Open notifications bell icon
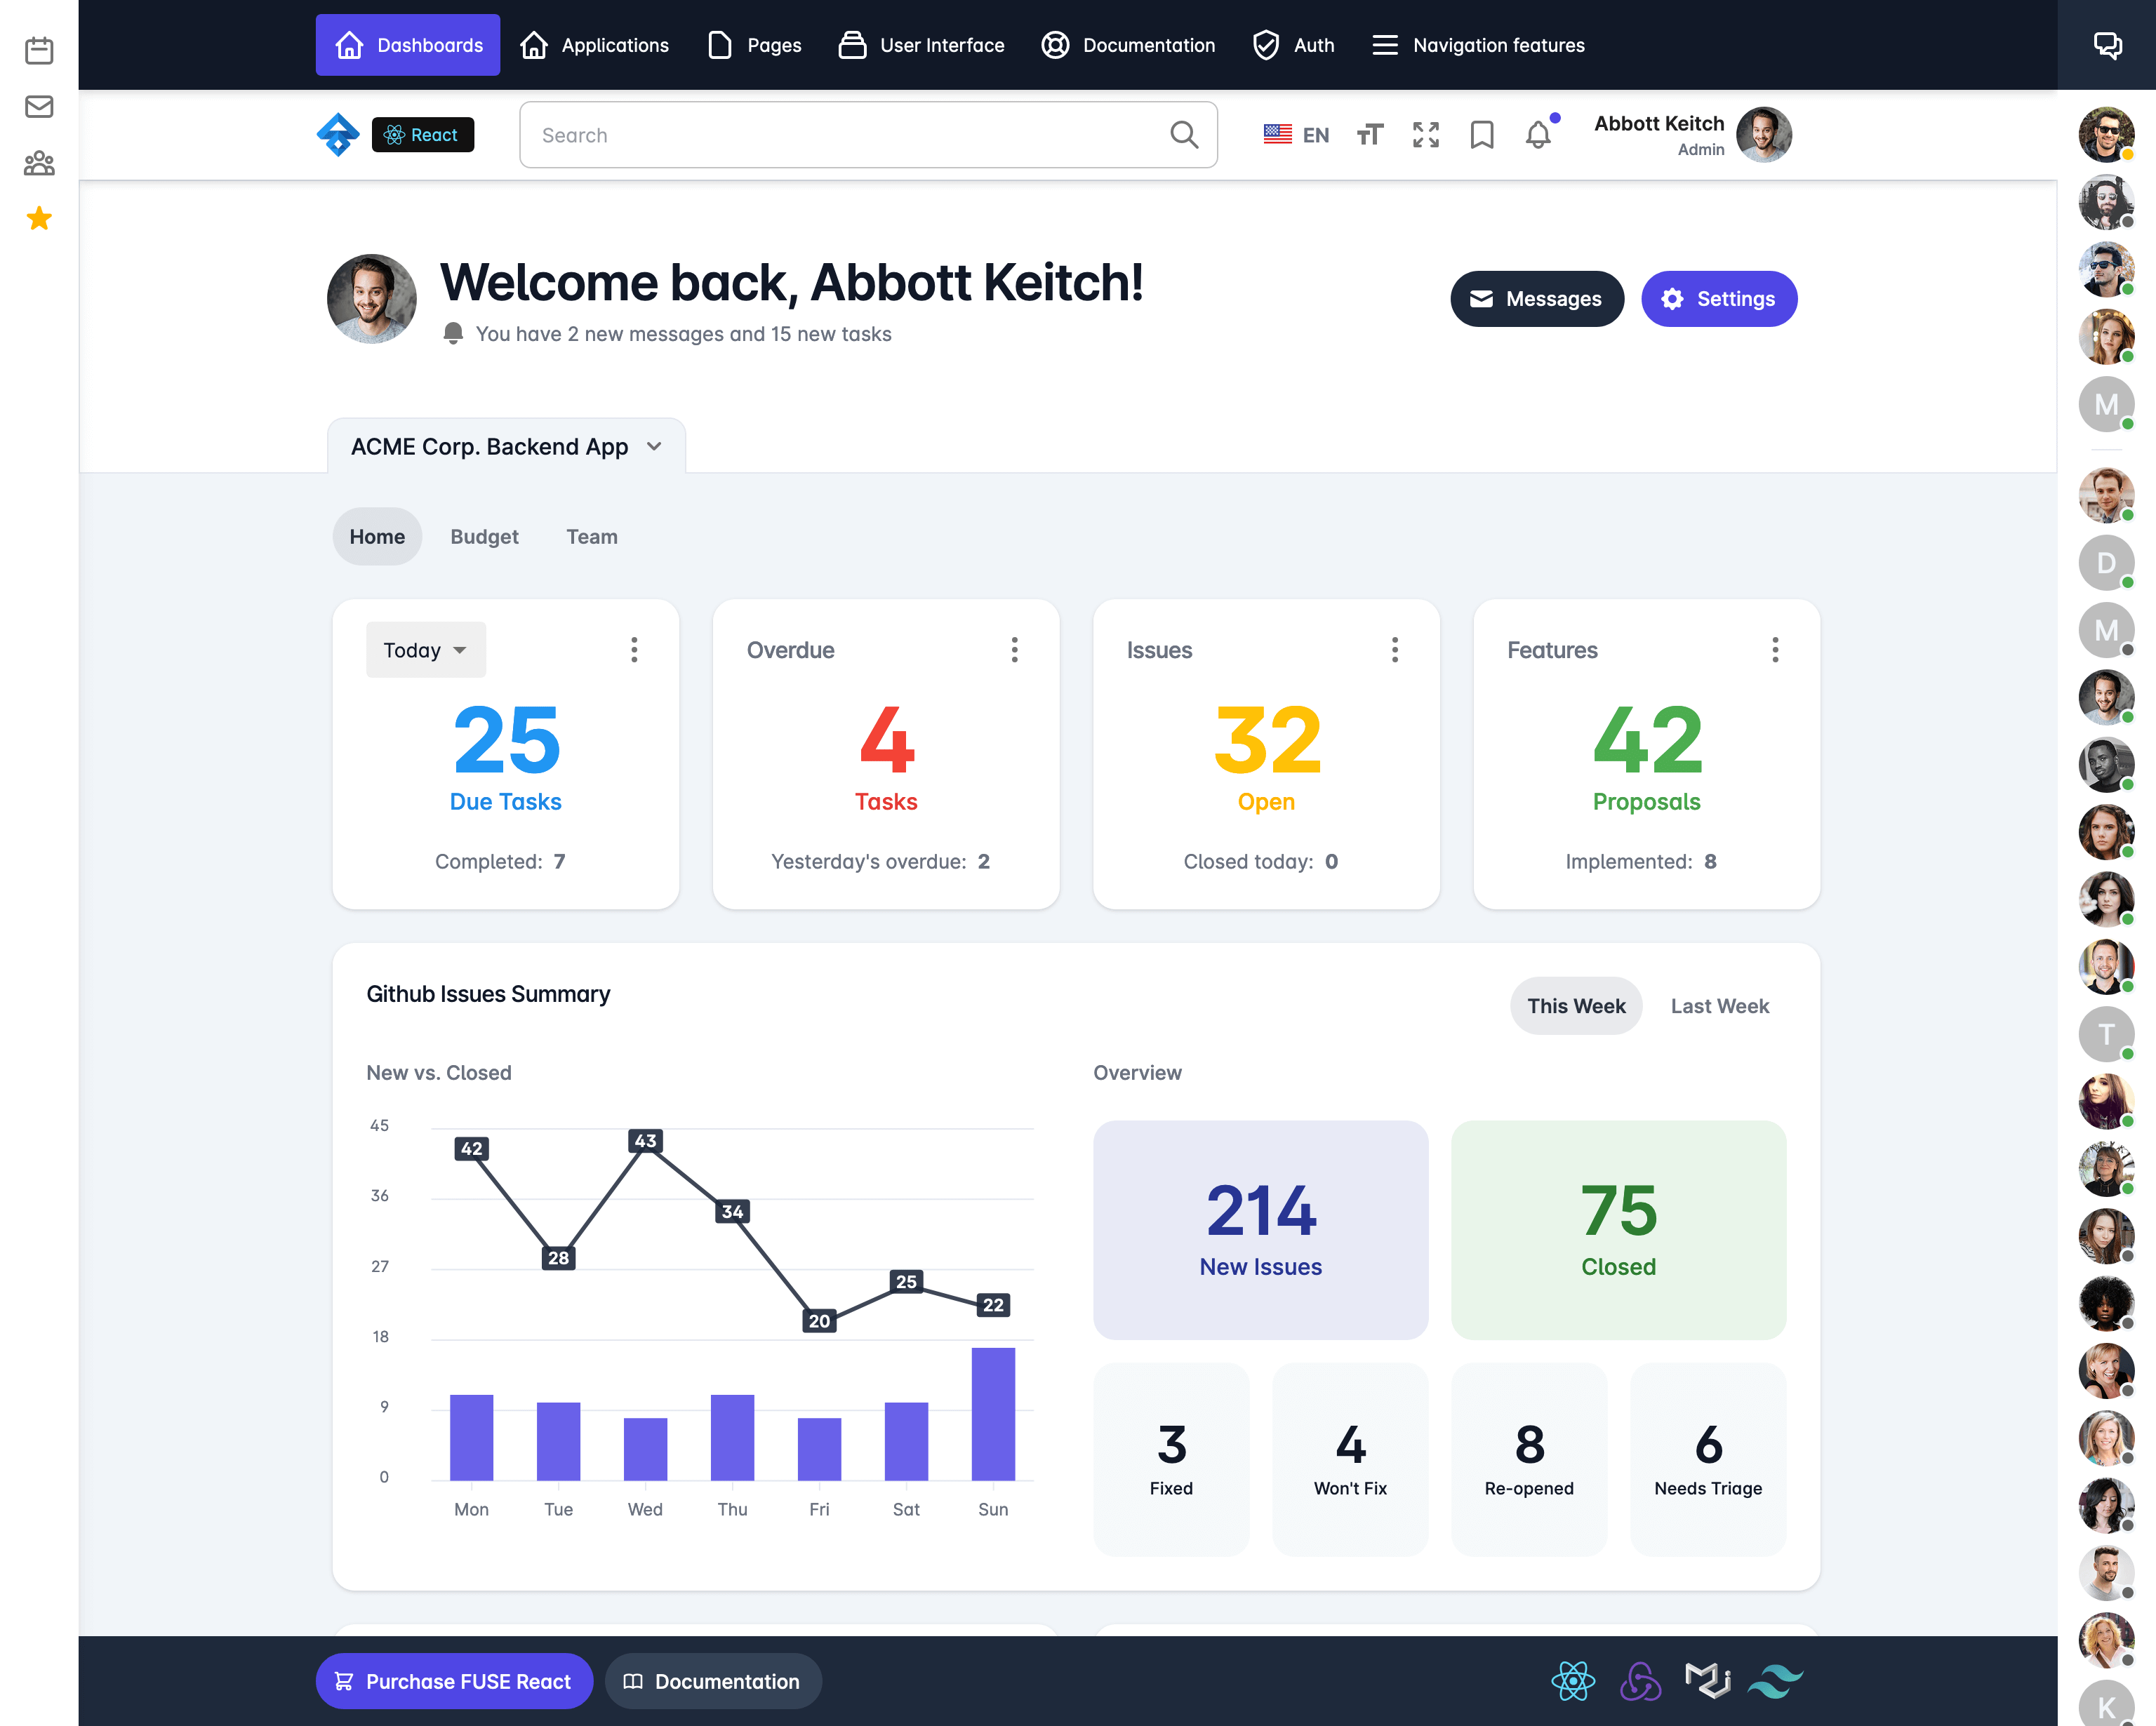Screen dimensions: 2156x1726 pyautogui.click(x=1538, y=135)
